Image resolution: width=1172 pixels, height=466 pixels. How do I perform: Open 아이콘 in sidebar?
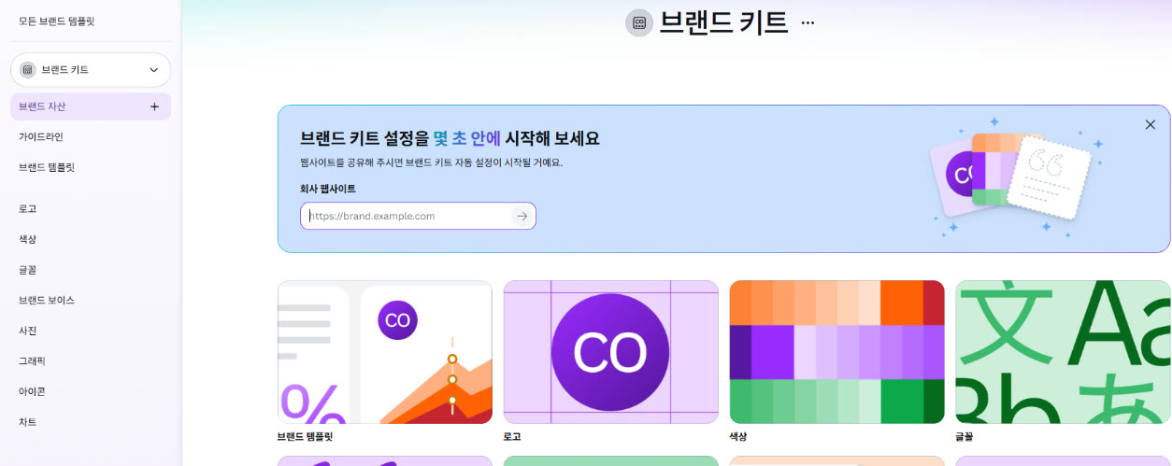(32, 391)
